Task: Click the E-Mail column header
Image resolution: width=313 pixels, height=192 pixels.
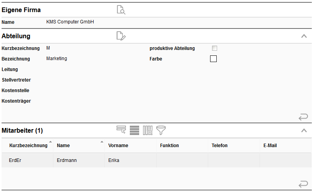Action: coord(270,146)
